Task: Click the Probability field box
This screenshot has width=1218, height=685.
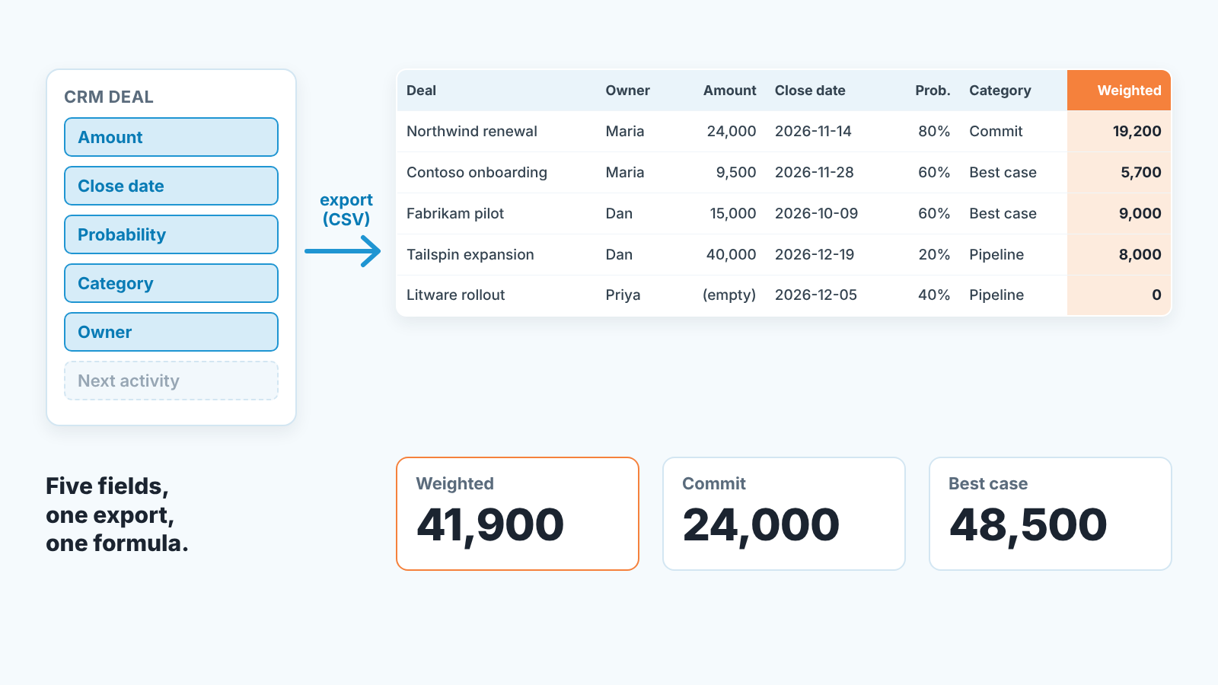Action: (171, 234)
